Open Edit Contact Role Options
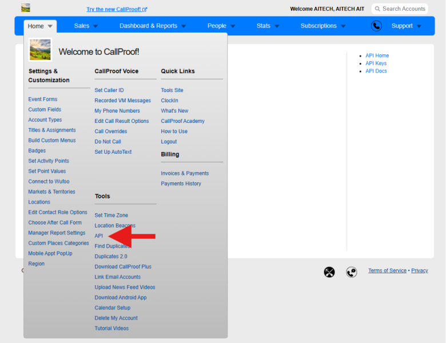Viewport: 446px width, 343px height. [x=57, y=212]
